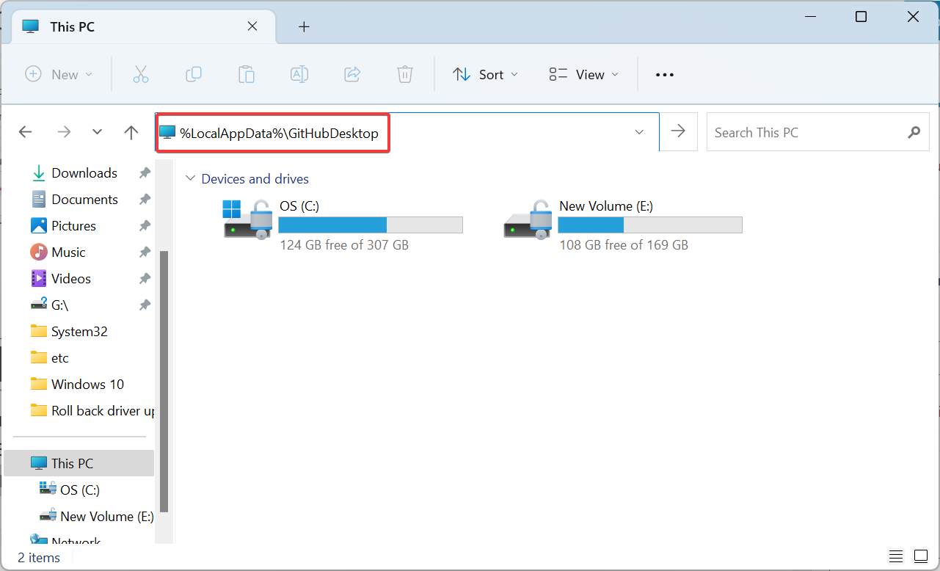This screenshot has height=571, width=940.
Task: Open G:\ drive in navigation pane
Action: 50,305
